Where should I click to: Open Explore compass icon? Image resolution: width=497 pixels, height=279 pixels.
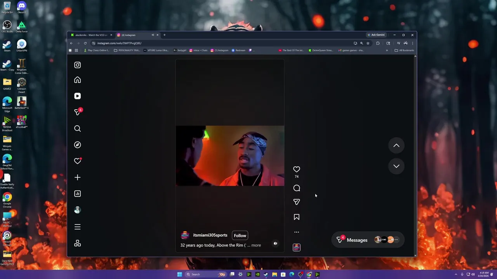(x=77, y=145)
